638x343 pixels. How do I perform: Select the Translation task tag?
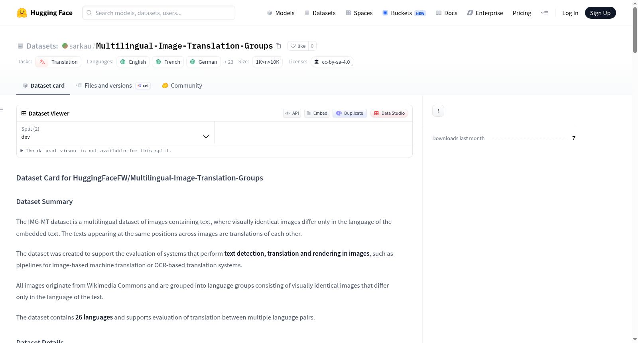coord(58,62)
